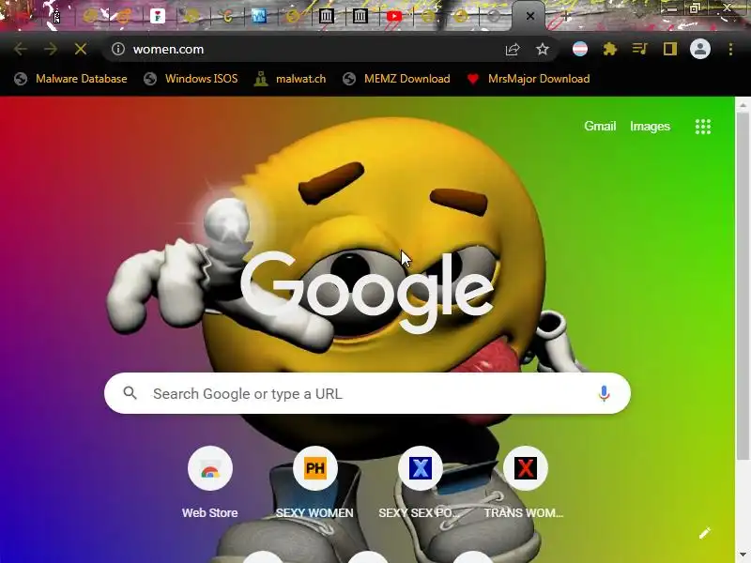Customize this page pencil icon
Viewport: 751px width, 563px height.
(x=705, y=533)
